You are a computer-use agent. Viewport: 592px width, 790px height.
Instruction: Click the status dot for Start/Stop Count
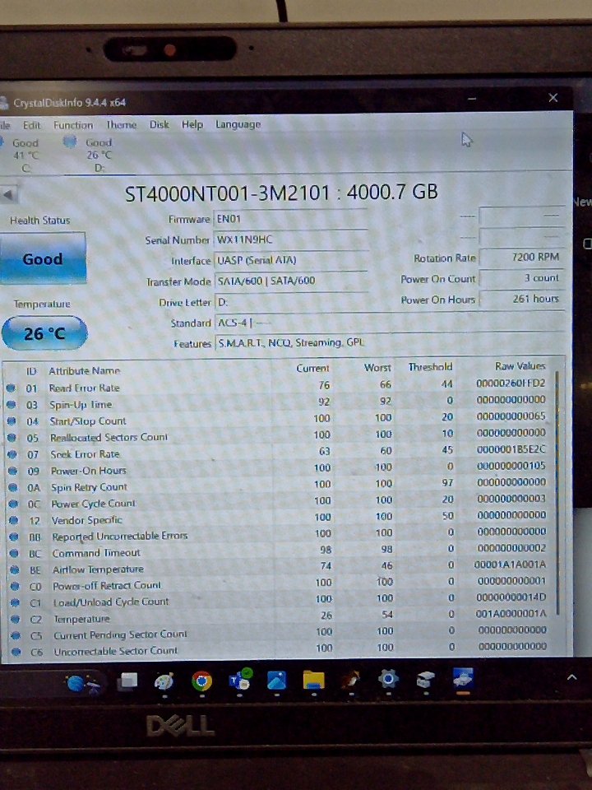point(12,421)
